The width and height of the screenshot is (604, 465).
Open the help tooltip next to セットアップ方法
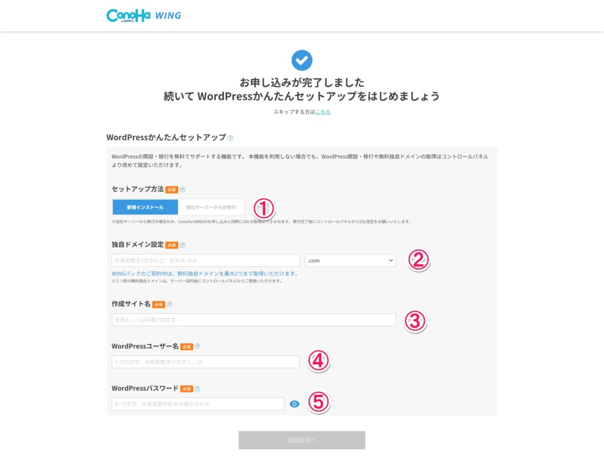pyautogui.click(x=182, y=189)
